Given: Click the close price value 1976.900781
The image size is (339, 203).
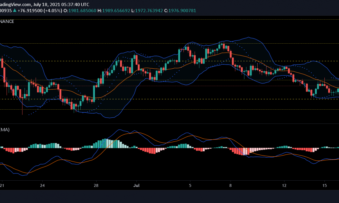Looking at the screenshot, I should click(x=182, y=10).
